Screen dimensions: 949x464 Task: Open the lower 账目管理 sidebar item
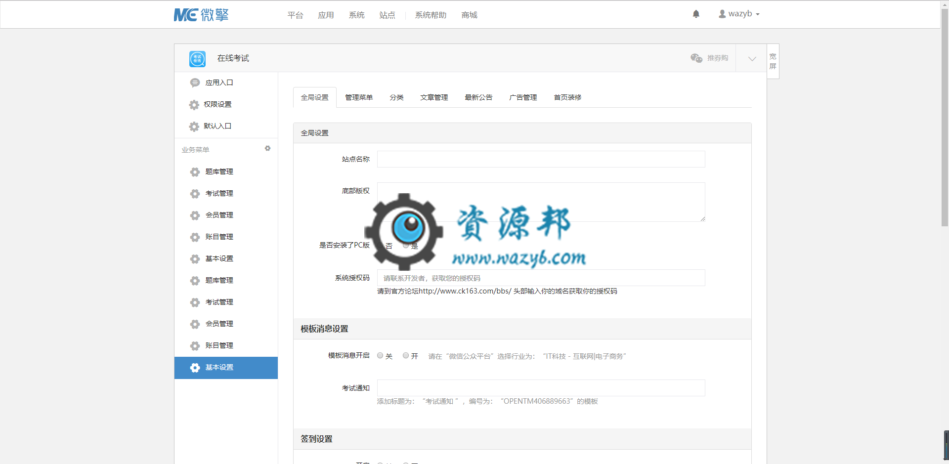point(226,345)
